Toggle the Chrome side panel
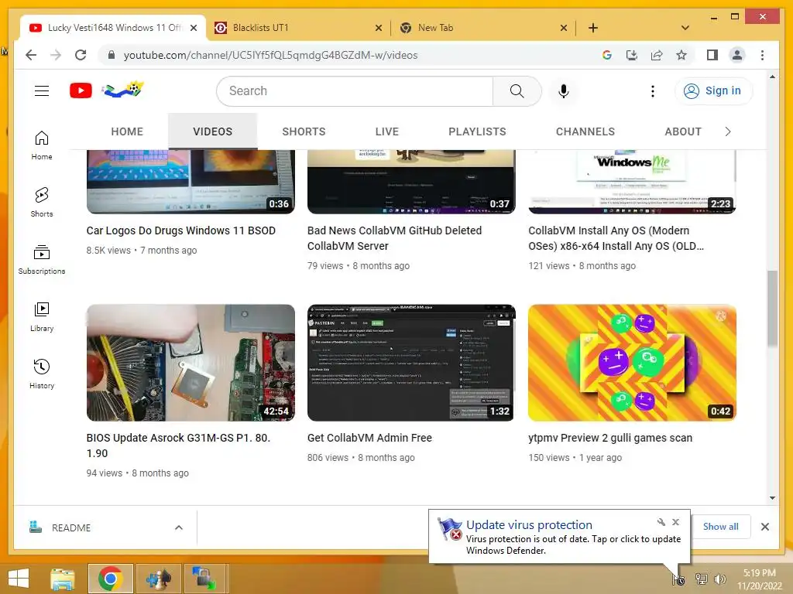This screenshot has height=594, width=793. (x=712, y=55)
